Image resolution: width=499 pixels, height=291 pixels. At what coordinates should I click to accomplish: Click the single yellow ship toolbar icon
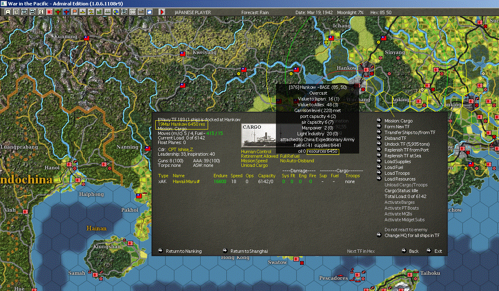82,12
